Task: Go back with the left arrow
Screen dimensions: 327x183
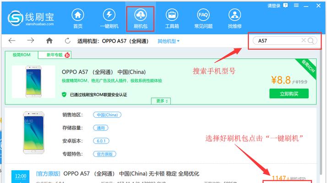Action: pos(12,40)
